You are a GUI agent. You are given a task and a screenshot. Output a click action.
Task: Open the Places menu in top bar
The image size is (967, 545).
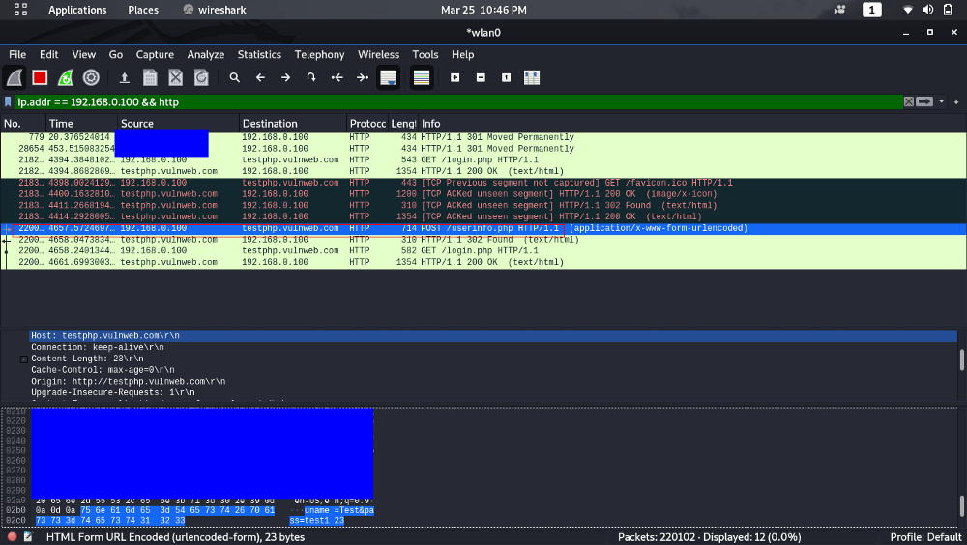click(143, 10)
